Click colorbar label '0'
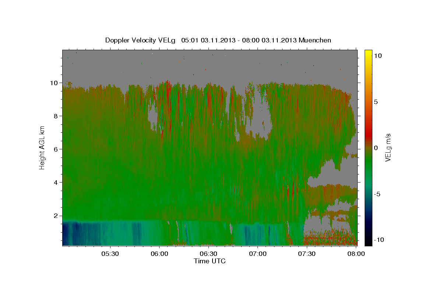The image size is (442, 295). point(376,148)
